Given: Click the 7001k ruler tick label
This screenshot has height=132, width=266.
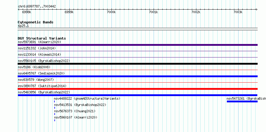Looking at the screenshot, I should (x=154, y=12).
